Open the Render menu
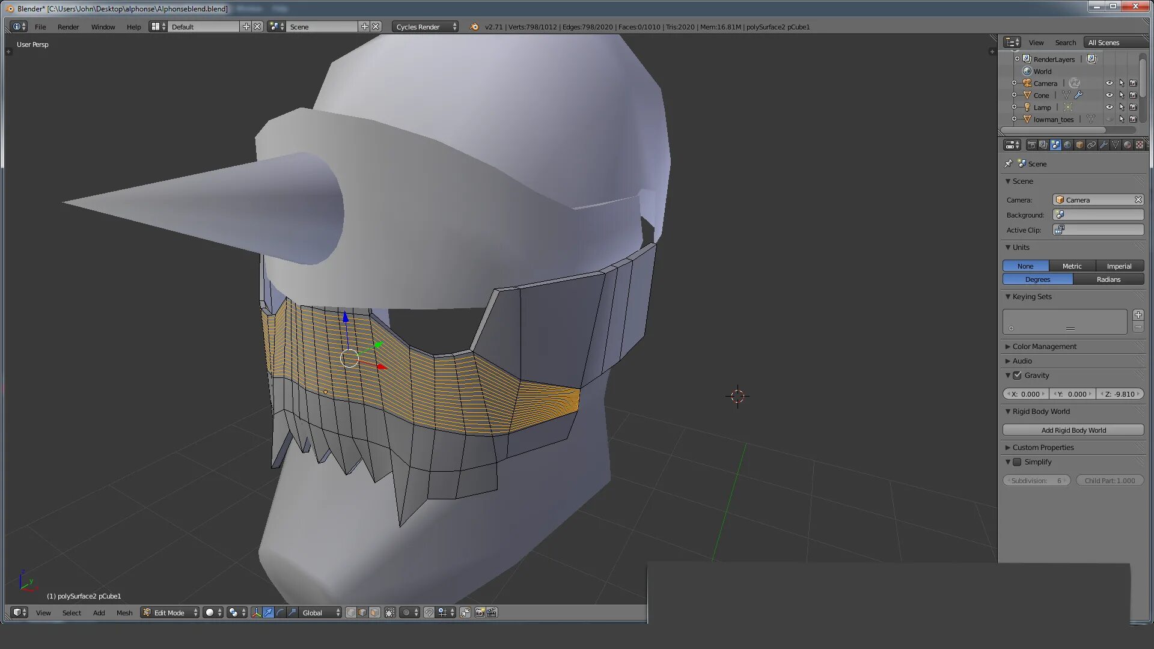 click(68, 27)
